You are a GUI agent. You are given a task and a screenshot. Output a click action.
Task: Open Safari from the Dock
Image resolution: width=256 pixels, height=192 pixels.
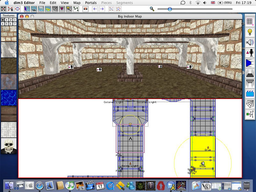tap(39, 185)
